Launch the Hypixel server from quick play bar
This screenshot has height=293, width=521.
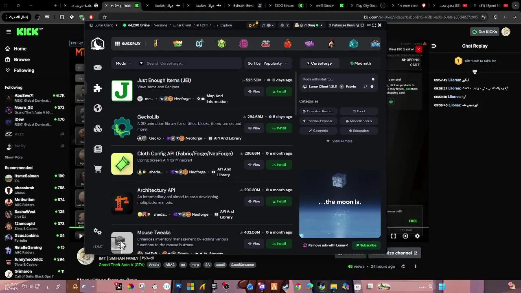[156, 44]
